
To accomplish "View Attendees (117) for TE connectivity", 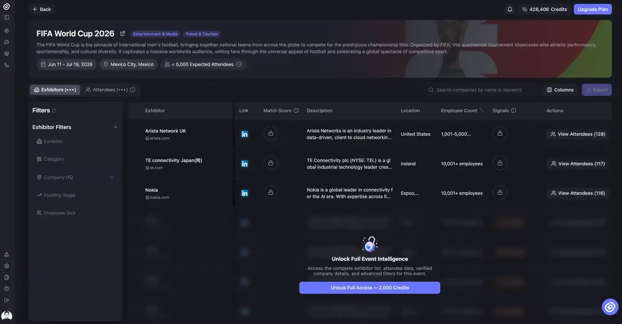I will (578, 164).
